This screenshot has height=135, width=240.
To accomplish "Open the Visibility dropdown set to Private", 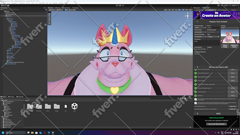I will 230,28.
